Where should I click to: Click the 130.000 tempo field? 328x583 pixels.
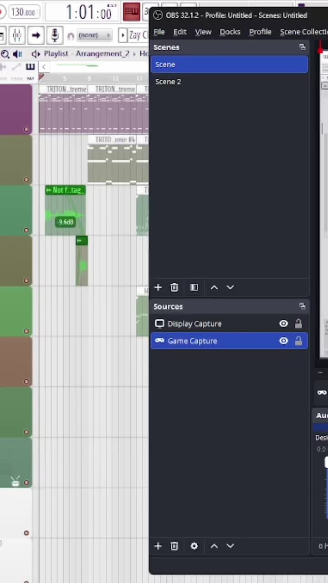[23, 12]
